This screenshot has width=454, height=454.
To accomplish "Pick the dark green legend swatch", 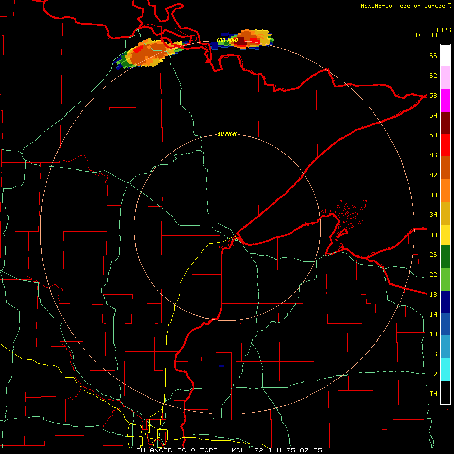I will 445,256.
